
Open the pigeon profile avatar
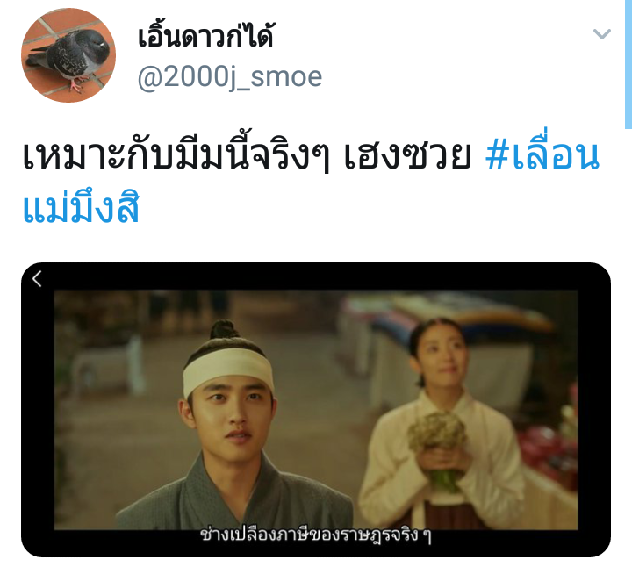pyautogui.click(x=68, y=55)
